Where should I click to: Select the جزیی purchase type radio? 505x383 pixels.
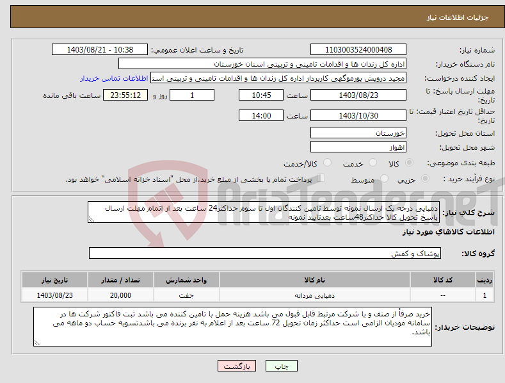pyautogui.click(x=425, y=179)
